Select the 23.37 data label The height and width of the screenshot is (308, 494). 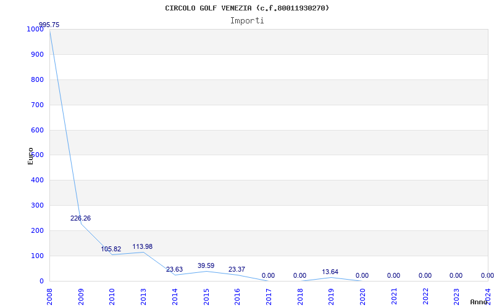237,269
